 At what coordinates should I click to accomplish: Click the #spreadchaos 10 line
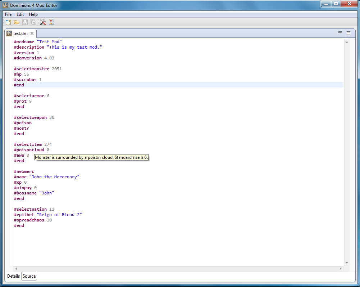coord(33,220)
